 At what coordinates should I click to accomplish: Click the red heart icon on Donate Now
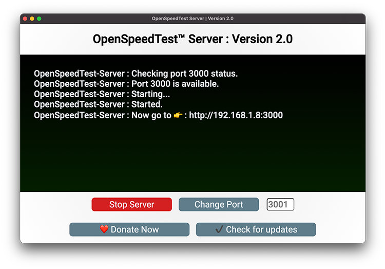tap(104, 229)
